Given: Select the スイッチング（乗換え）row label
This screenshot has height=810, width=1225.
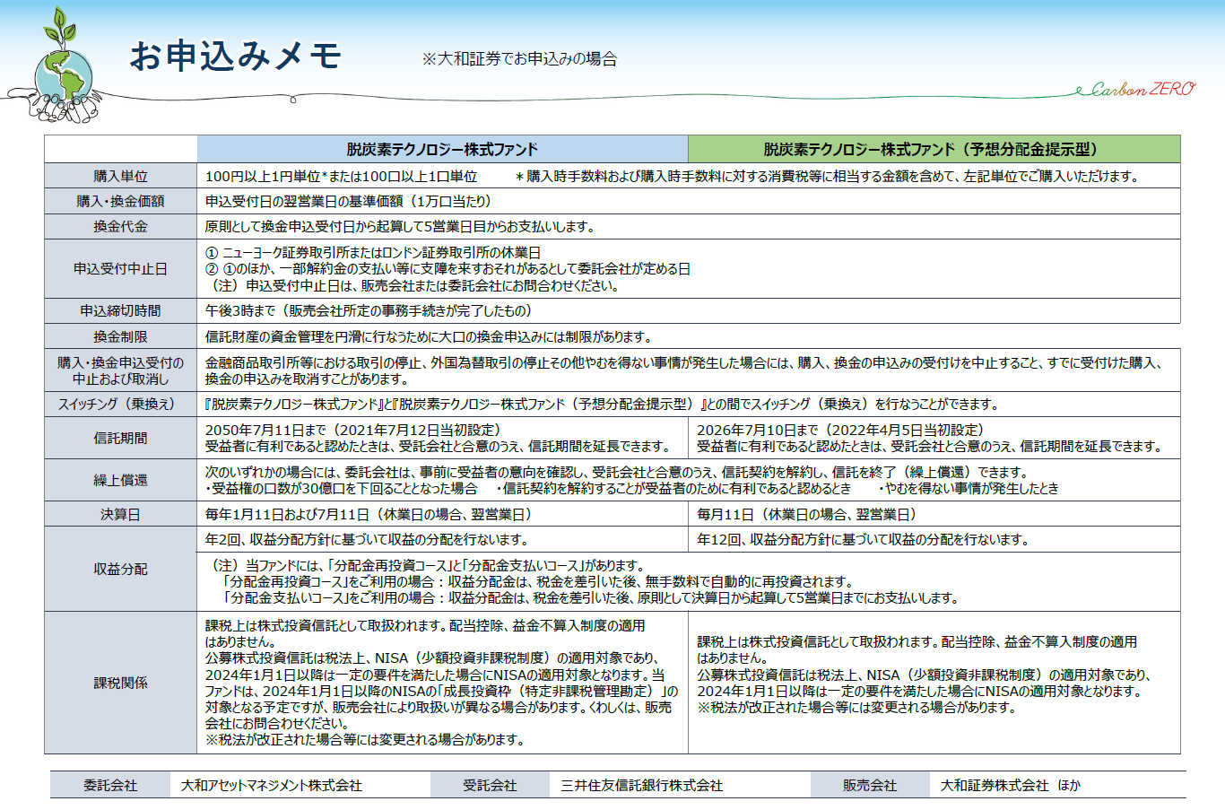Looking at the screenshot, I should (x=117, y=405).
